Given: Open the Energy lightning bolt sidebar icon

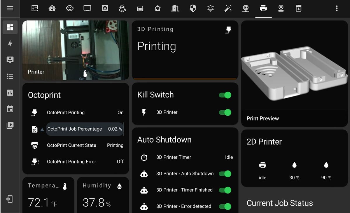Looking at the screenshot, I should point(10,44).
